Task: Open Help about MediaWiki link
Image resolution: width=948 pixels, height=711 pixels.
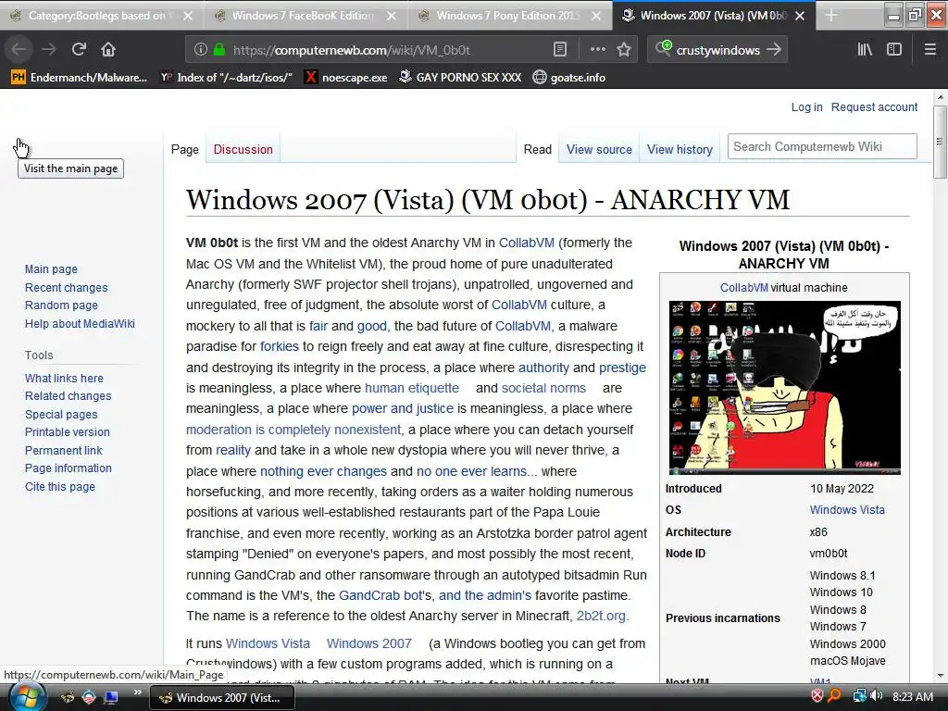Action: pos(80,323)
